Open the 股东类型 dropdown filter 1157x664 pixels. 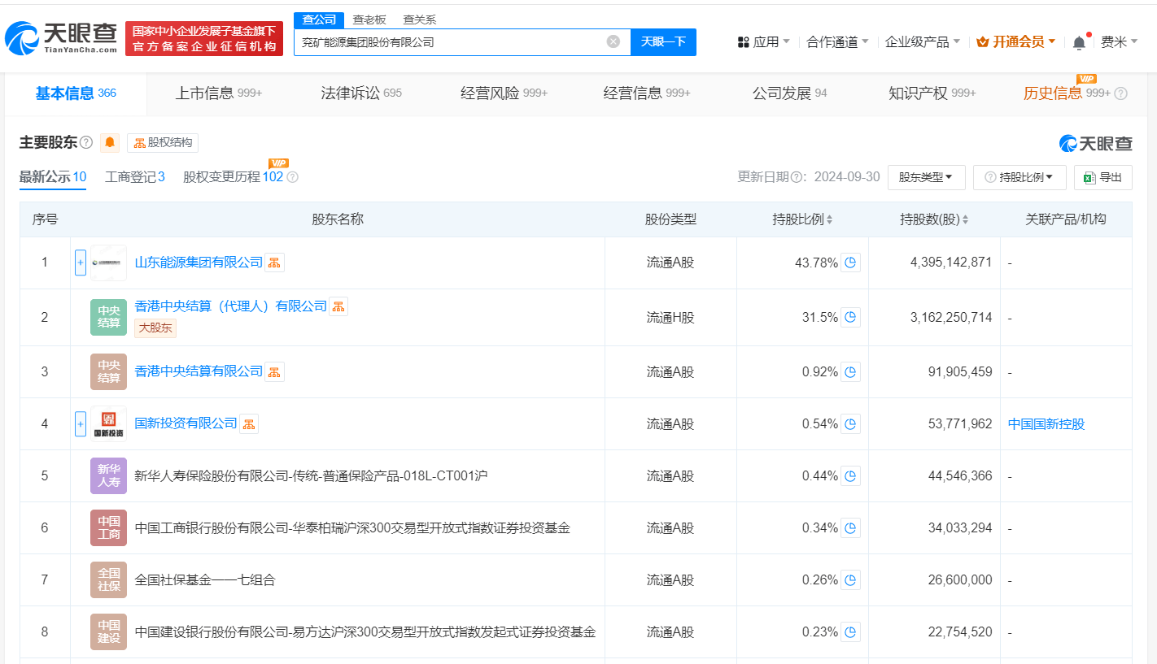click(926, 177)
